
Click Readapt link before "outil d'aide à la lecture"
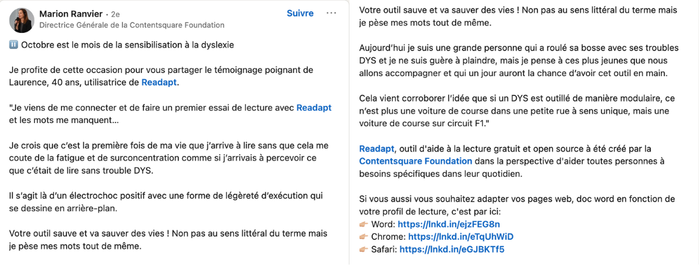coord(376,148)
